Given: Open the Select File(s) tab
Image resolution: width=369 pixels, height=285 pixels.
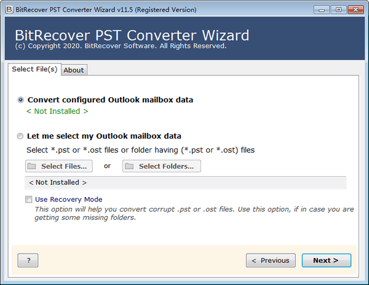Looking at the screenshot, I should tap(35, 70).
